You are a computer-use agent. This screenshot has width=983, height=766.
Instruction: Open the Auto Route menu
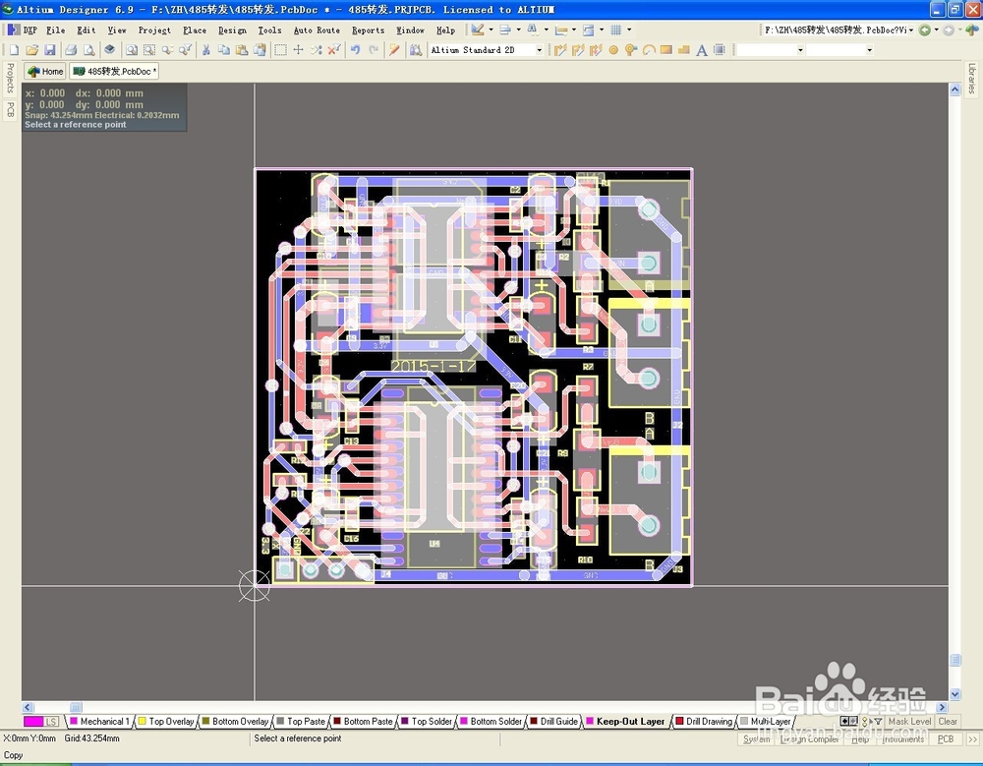coord(317,30)
